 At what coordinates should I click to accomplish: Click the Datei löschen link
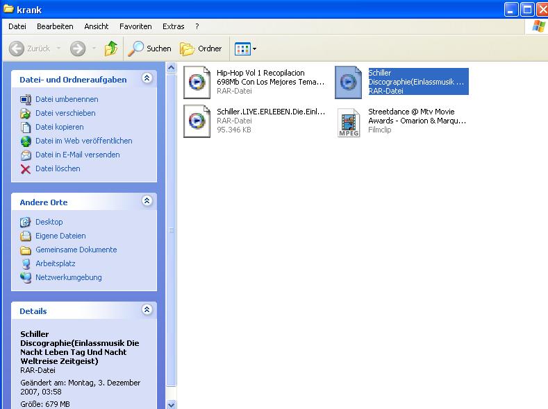(58, 168)
